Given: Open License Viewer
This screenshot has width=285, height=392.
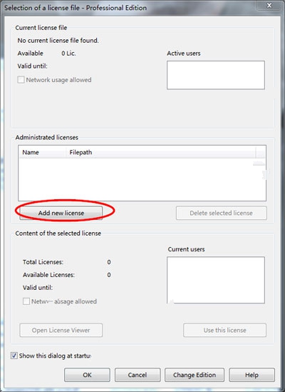Looking at the screenshot, I should point(61,330).
